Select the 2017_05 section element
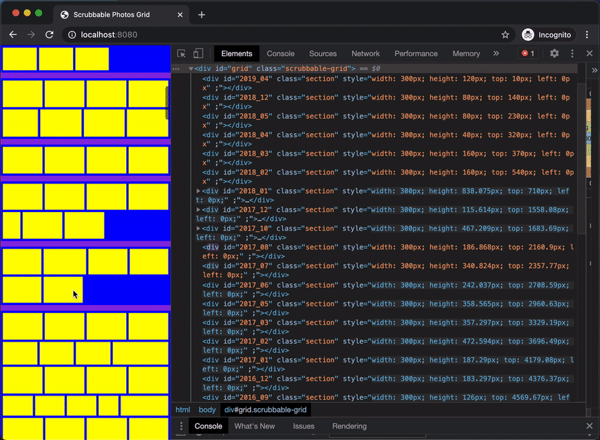The height and width of the screenshot is (440, 600). click(x=386, y=308)
